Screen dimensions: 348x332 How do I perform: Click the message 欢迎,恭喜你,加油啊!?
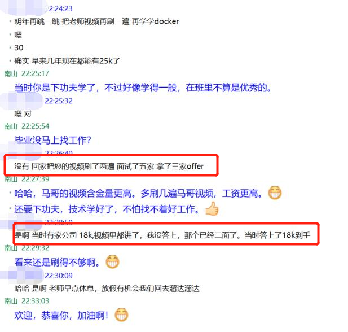[x=61, y=315]
